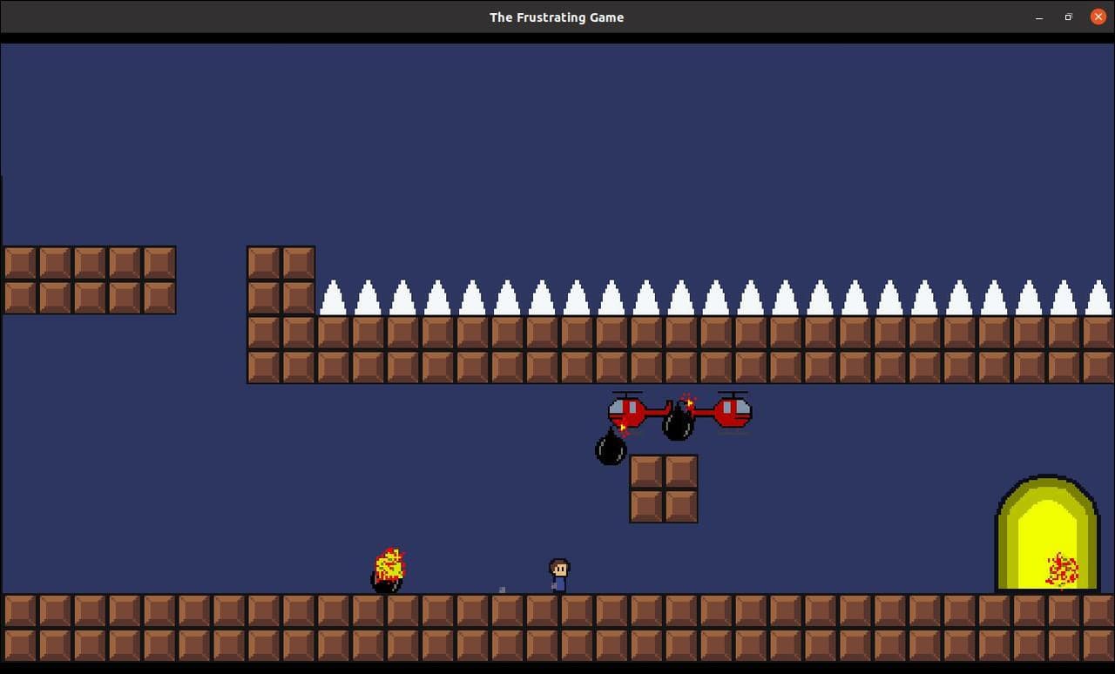Click the floating four-brick block under the helicopters
The width and height of the screenshot is (1115, 674).
click(664, 489)
